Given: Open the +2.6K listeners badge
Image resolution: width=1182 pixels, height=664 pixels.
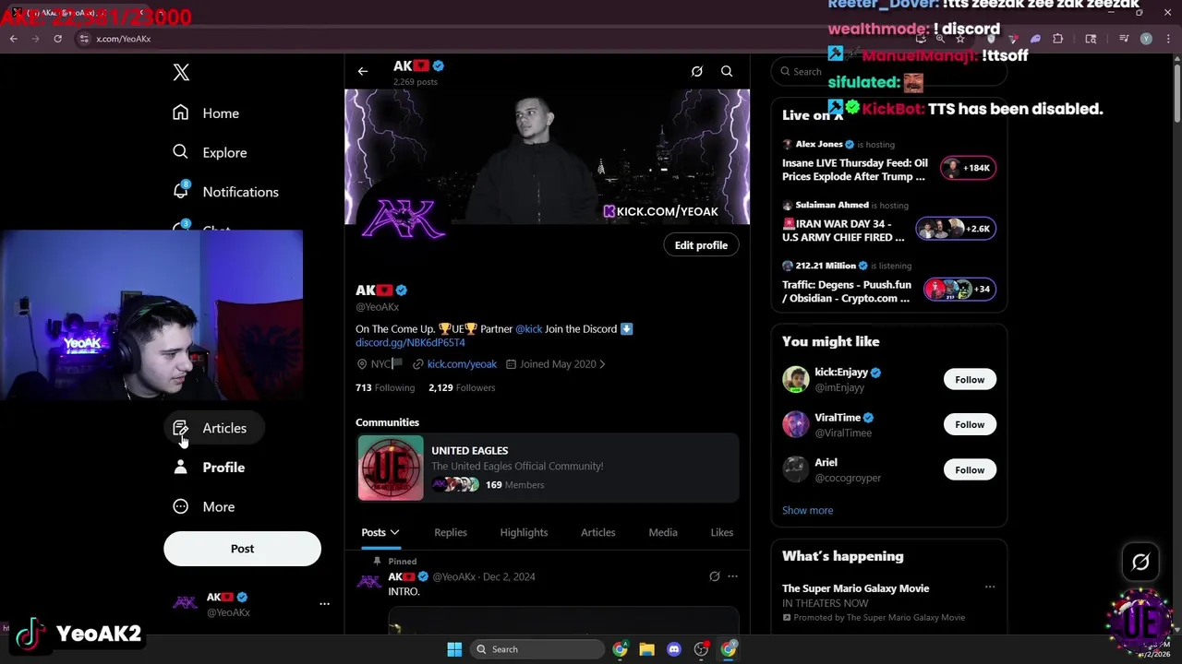Looking at the screenshot, I should (x=956, y=229).
